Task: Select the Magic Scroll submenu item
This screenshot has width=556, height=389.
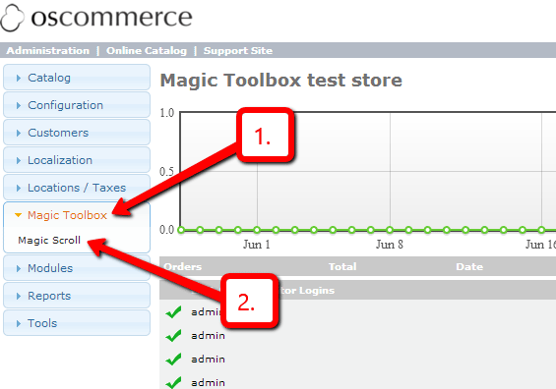Action: 49,241
